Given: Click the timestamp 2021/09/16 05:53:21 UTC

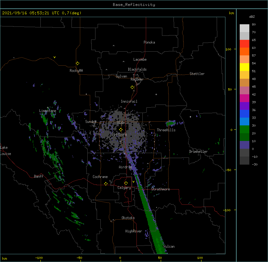Looking at the screenshot, I should (x=30, y=13).
